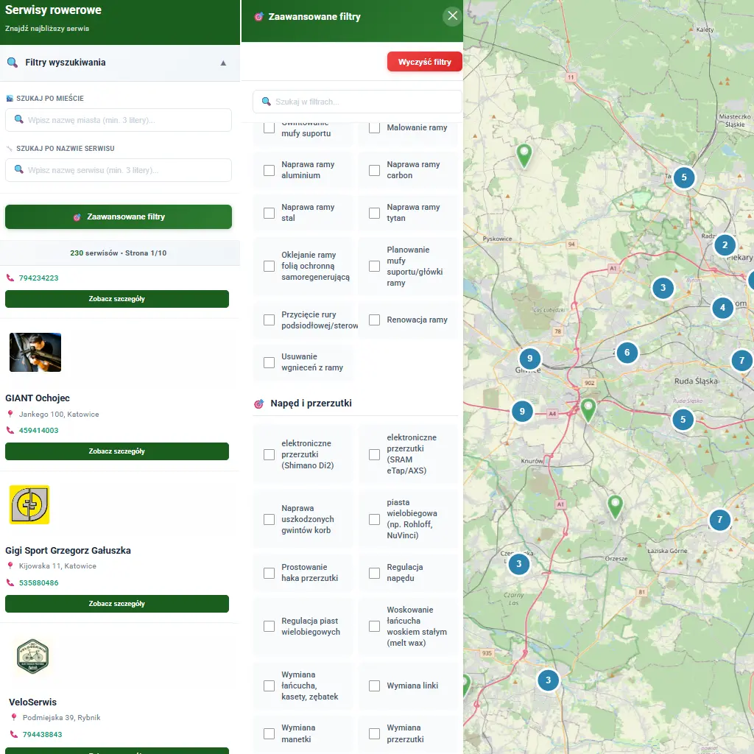Image resolution: width=754 pixels, height=754 pixels.
Task: Check Wymiana łańcucha, kasety, zębatek checkbox
Action: [269, 686]
